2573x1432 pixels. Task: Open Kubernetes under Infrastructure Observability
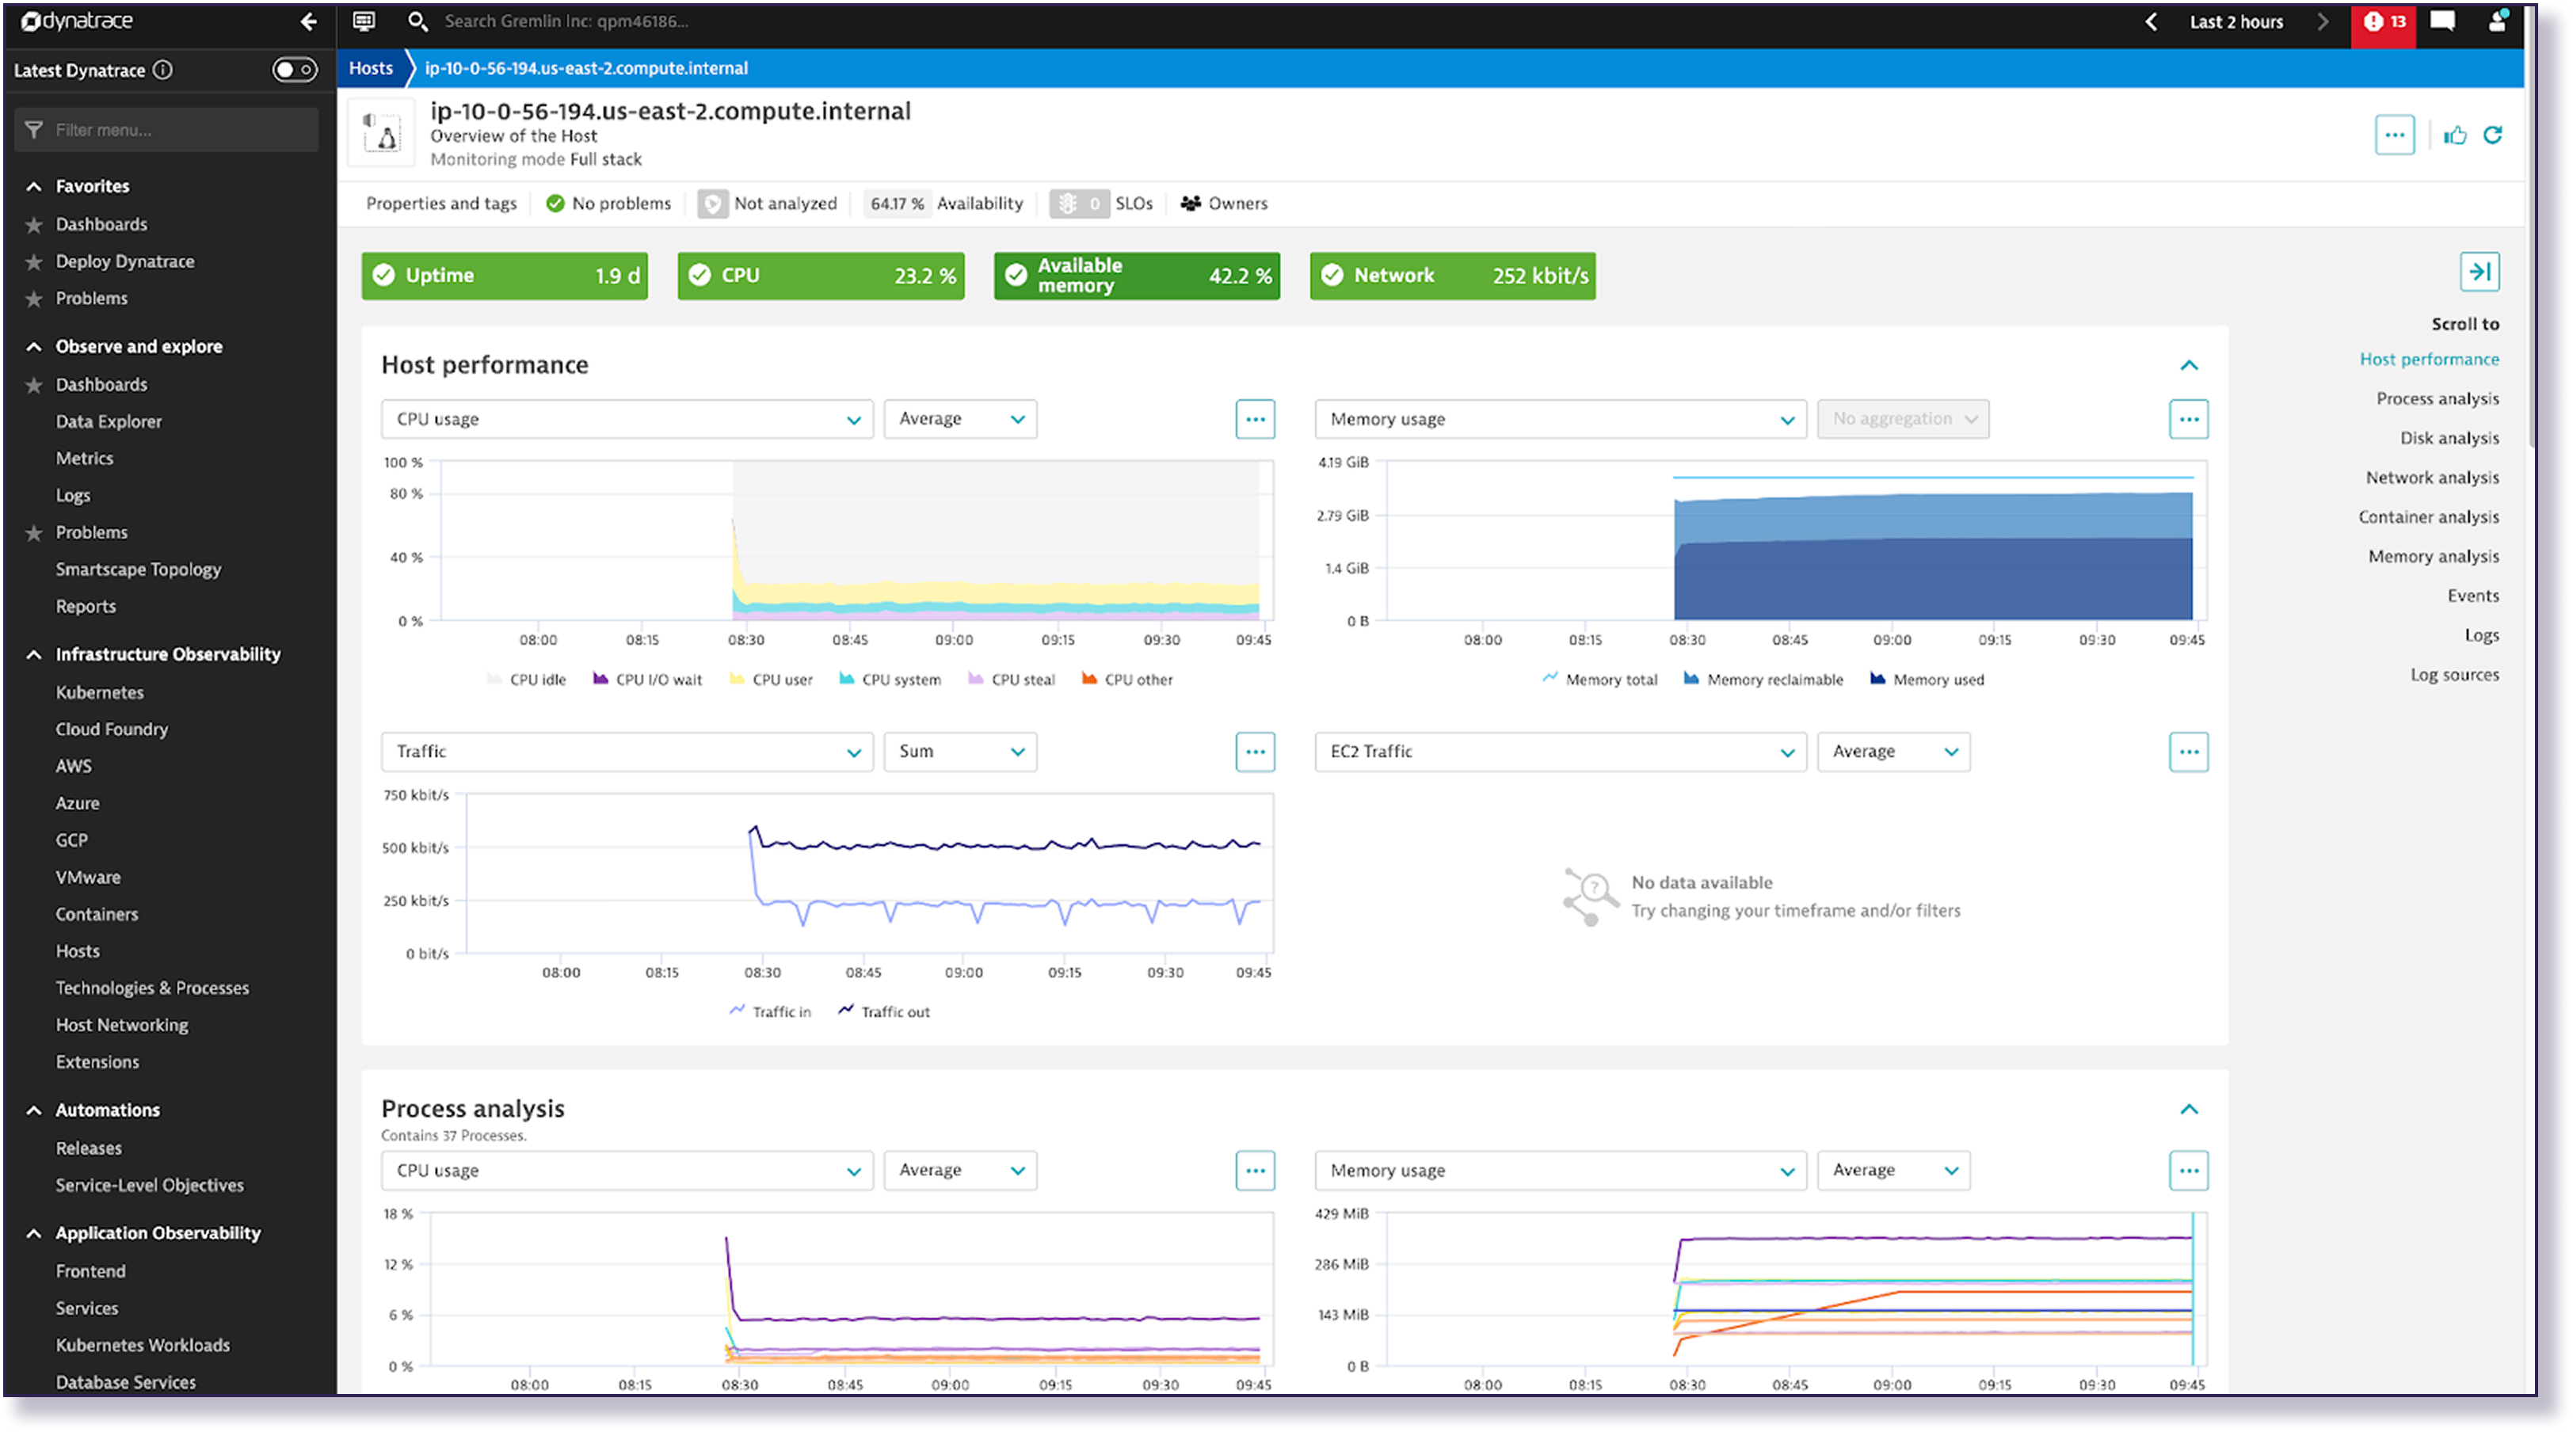tap(99, 692)
